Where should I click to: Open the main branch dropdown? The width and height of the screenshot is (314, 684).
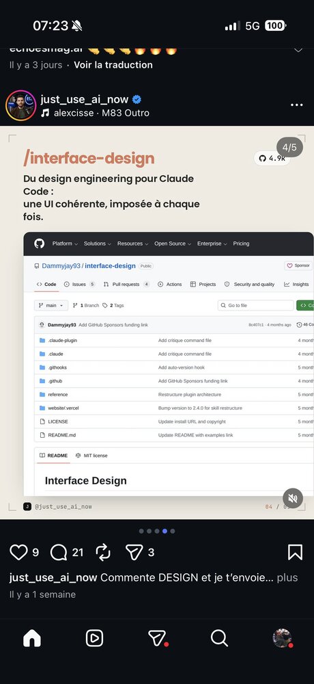pos(51,305)
